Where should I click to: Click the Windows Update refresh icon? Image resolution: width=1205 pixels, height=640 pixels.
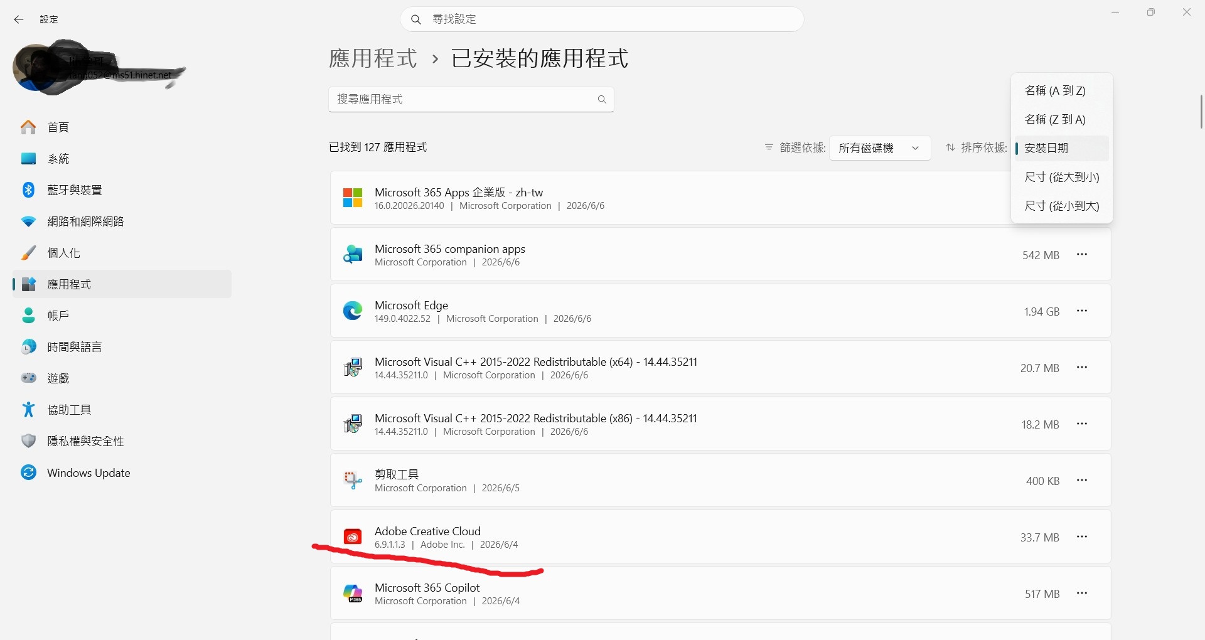pyautogui.click(x=28, y=472)
